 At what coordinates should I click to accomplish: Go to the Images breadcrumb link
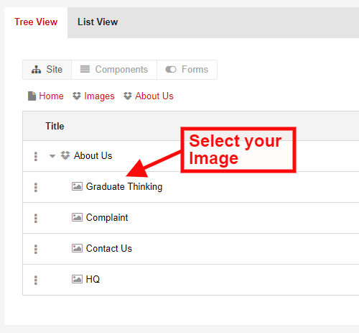(99, 96)
